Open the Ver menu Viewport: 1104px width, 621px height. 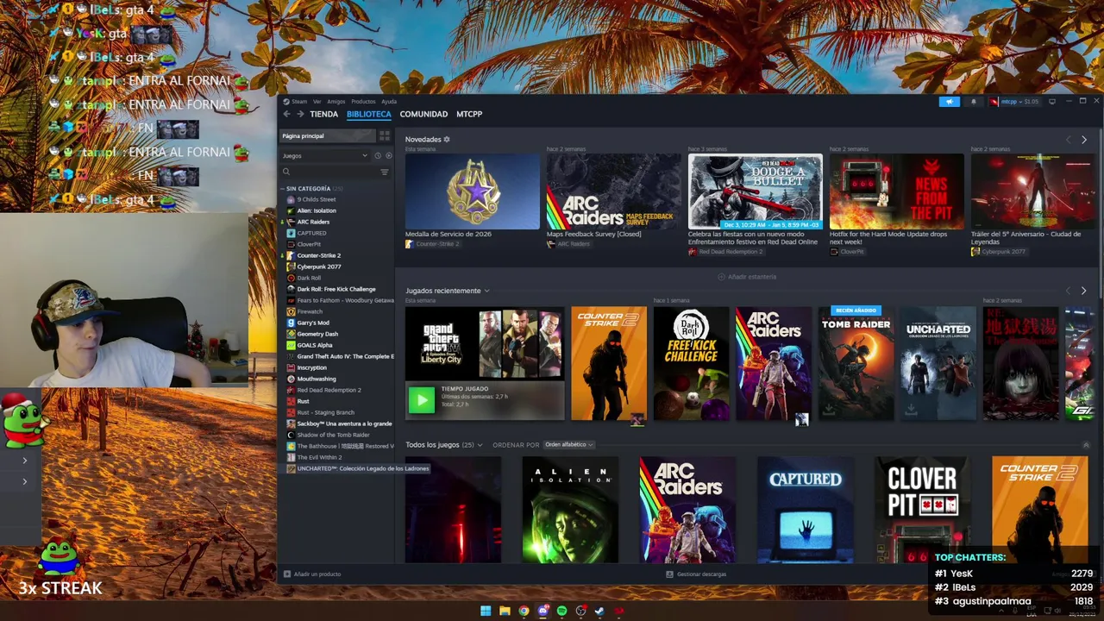(x=317, y=101)
